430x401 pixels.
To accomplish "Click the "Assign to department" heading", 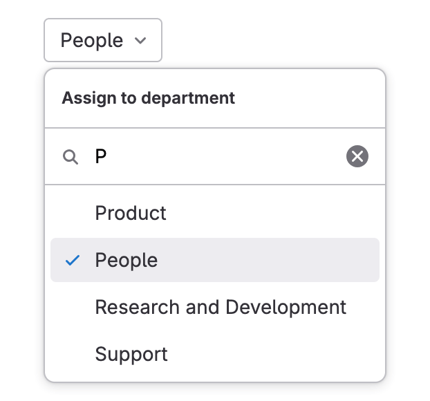I will (x=149, y=98).
